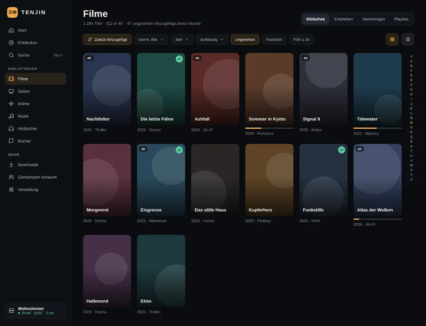
Task: Click the Hörbücher headphones icon
Action: (x=11, y=129)
